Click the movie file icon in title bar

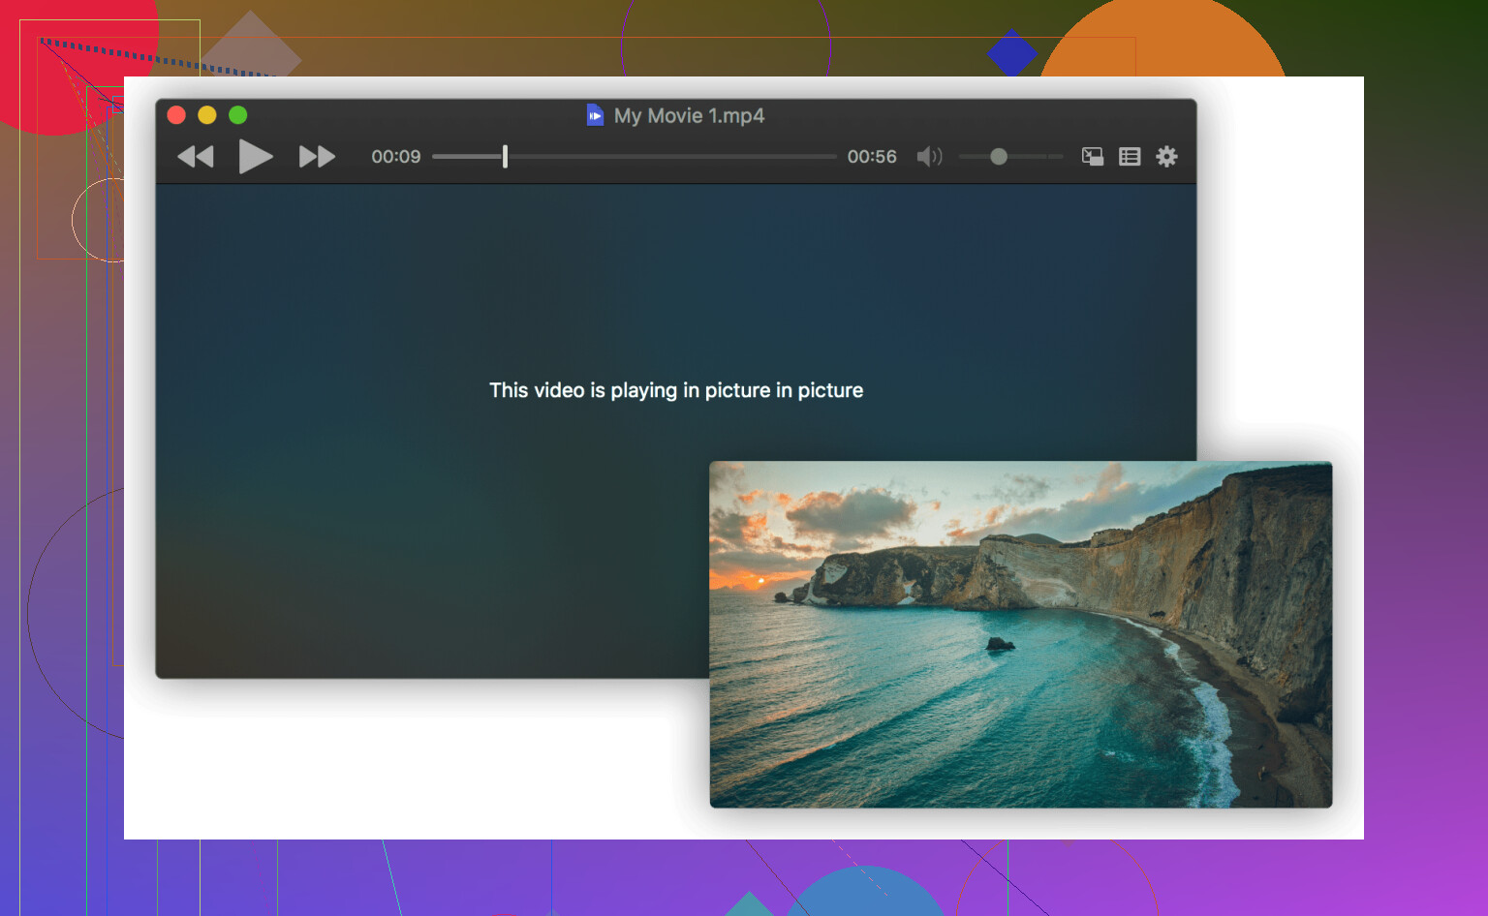[x=595, y=115]
